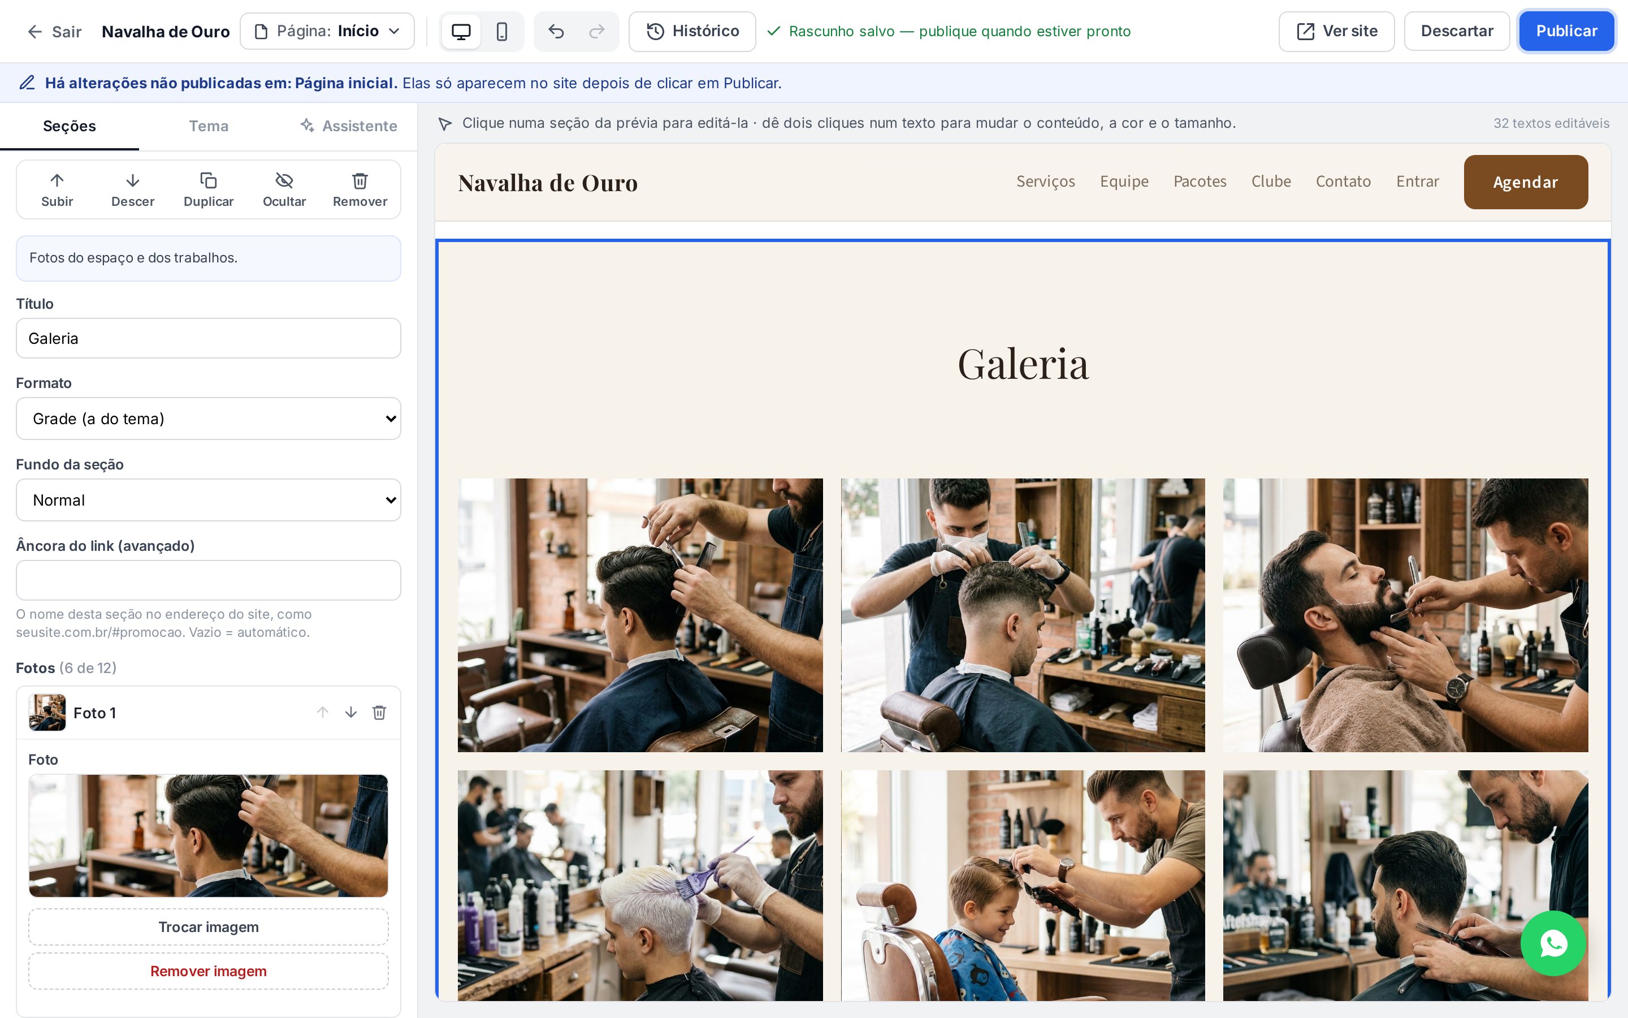1628x1018 pixels.
Task: Click Trocar imagem button
Action: (x=209, y=927)
